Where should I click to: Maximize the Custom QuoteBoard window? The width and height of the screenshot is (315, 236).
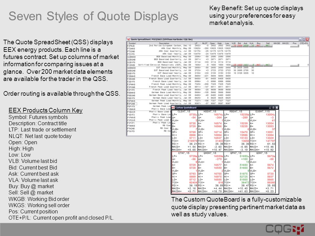point(273,108)
